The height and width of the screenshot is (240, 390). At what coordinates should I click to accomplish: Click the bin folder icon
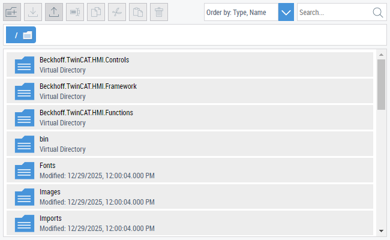tap(25, 144)
